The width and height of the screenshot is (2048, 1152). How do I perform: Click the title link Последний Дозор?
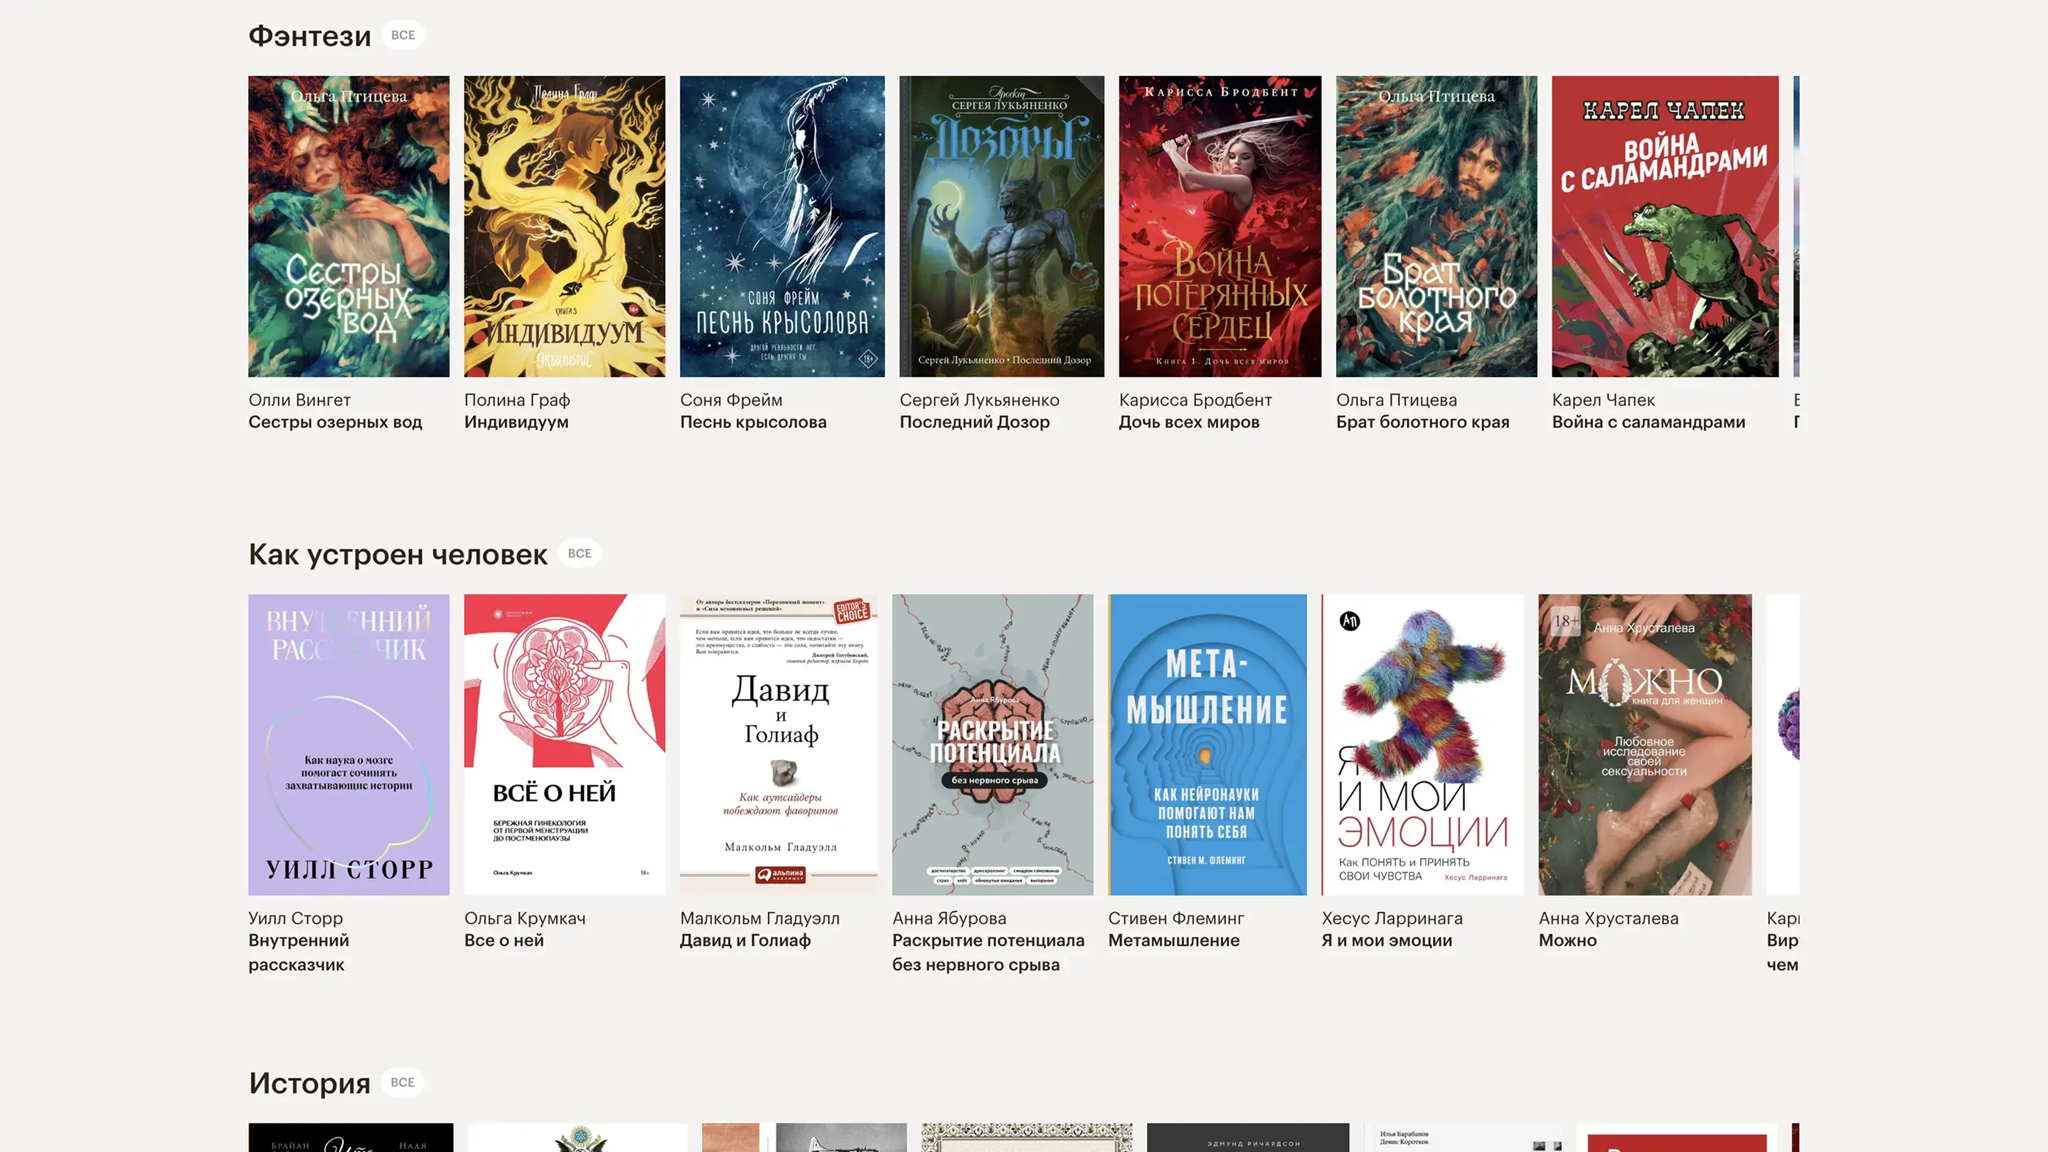coord(974,422)
